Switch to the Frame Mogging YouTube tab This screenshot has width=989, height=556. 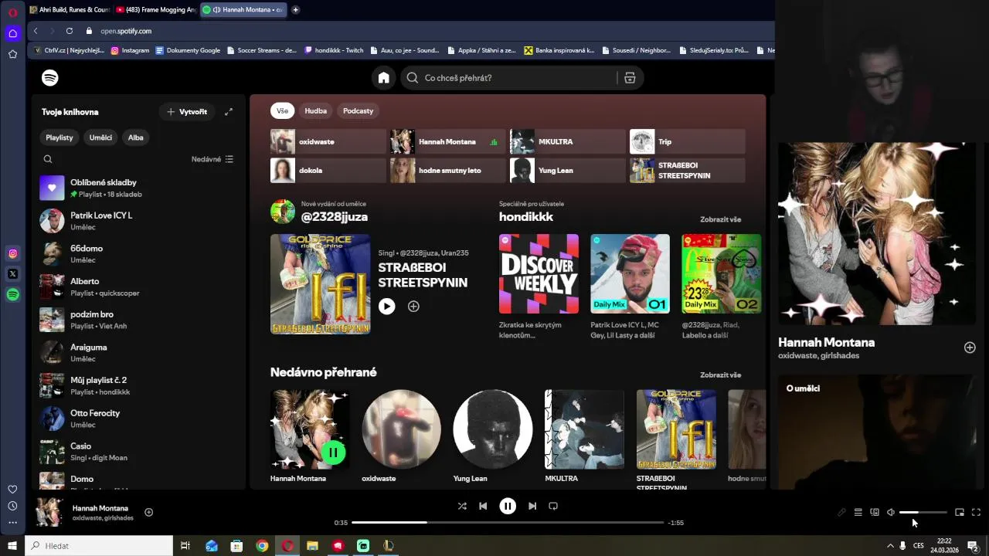click(x=157, y=10)
